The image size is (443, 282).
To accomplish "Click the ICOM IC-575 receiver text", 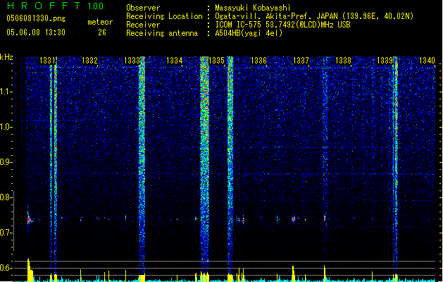I will tap(283, 25).
